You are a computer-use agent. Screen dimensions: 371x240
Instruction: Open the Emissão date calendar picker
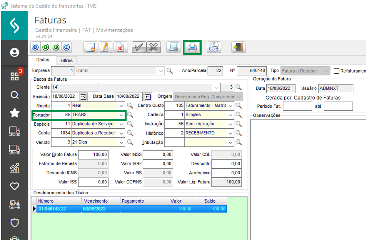point(83,97)
